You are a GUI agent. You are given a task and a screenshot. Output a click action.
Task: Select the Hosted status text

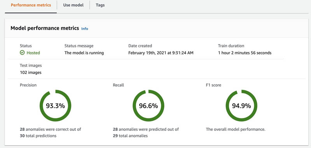pos(33,53)
